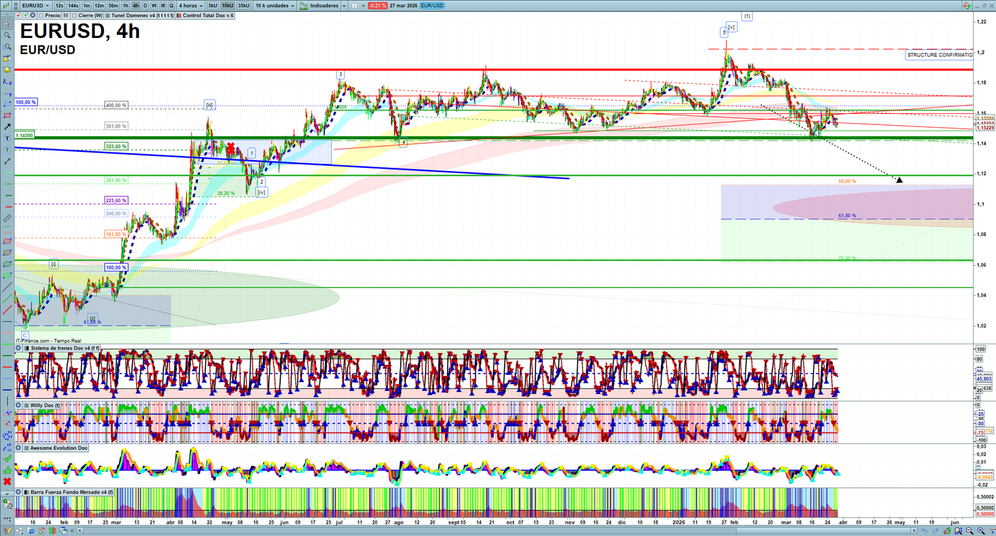Zoom out using bottom-right magnifier minus
Screen dimensions: 996x536
pos(970,531)
